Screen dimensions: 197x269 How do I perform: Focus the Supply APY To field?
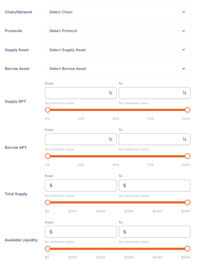[x=150, y=93]
